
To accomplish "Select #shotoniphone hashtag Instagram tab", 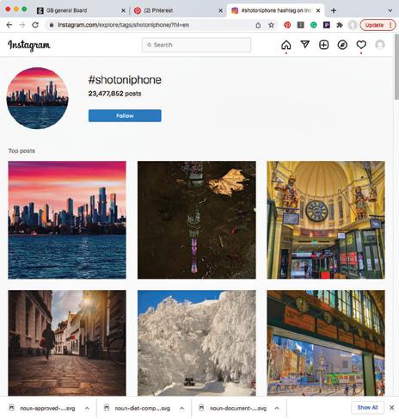I will pos(275,10).
